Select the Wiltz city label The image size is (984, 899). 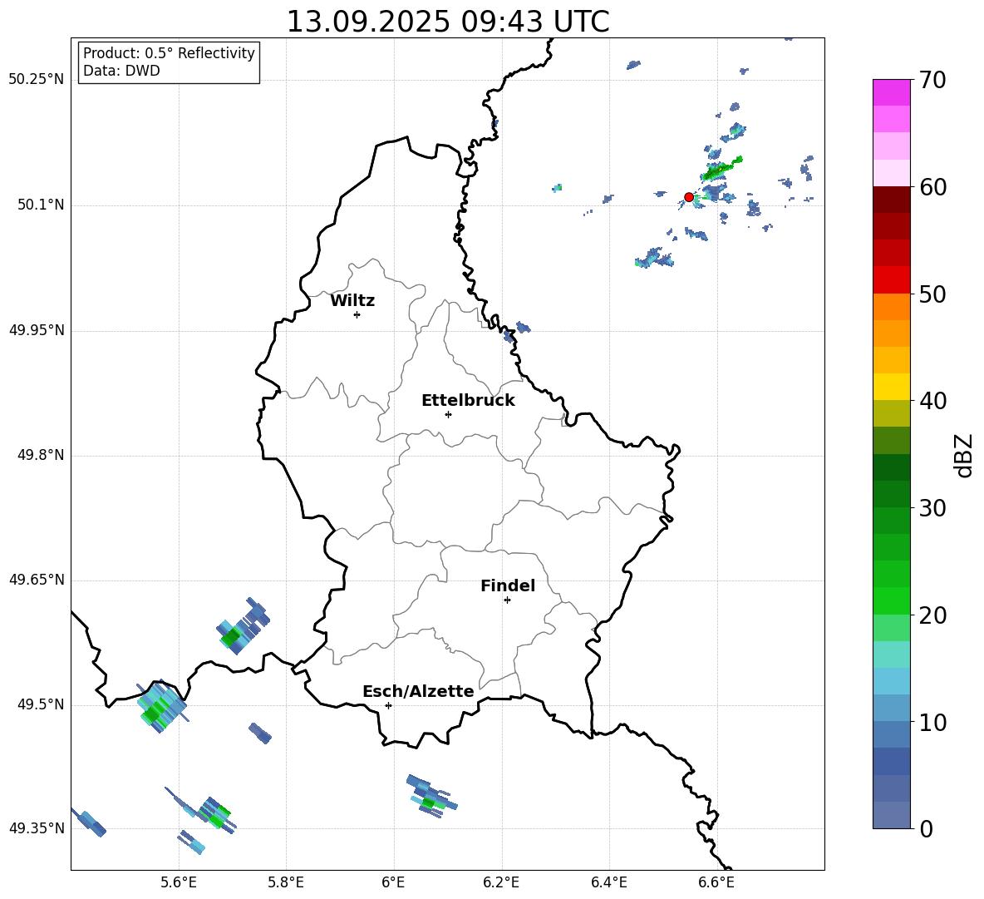click(x=352, y=301)
